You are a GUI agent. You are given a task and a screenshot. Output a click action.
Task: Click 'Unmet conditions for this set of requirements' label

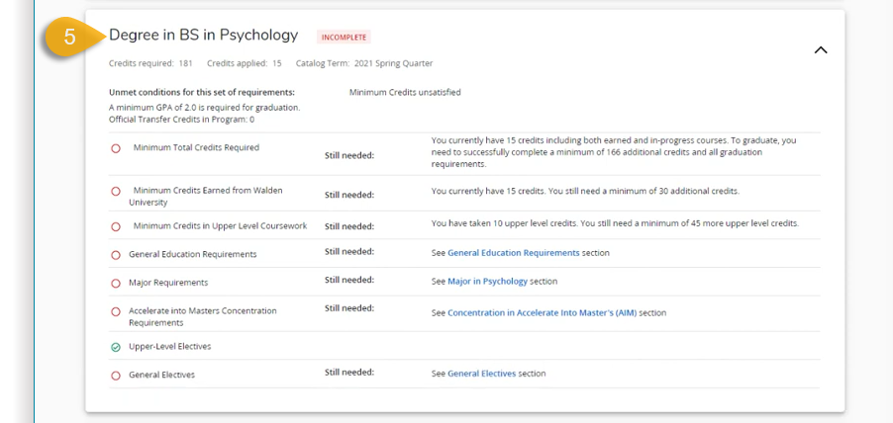[202, 92]
